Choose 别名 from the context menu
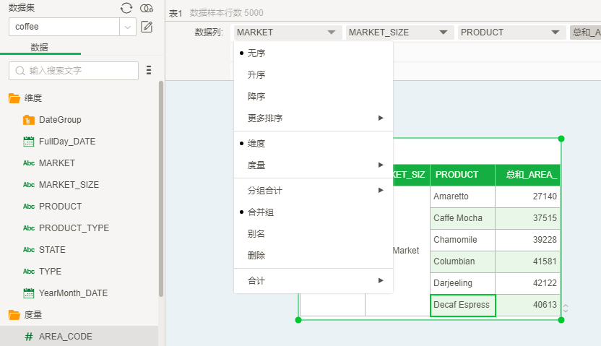The image size is (601, 346). coord(256,234)
